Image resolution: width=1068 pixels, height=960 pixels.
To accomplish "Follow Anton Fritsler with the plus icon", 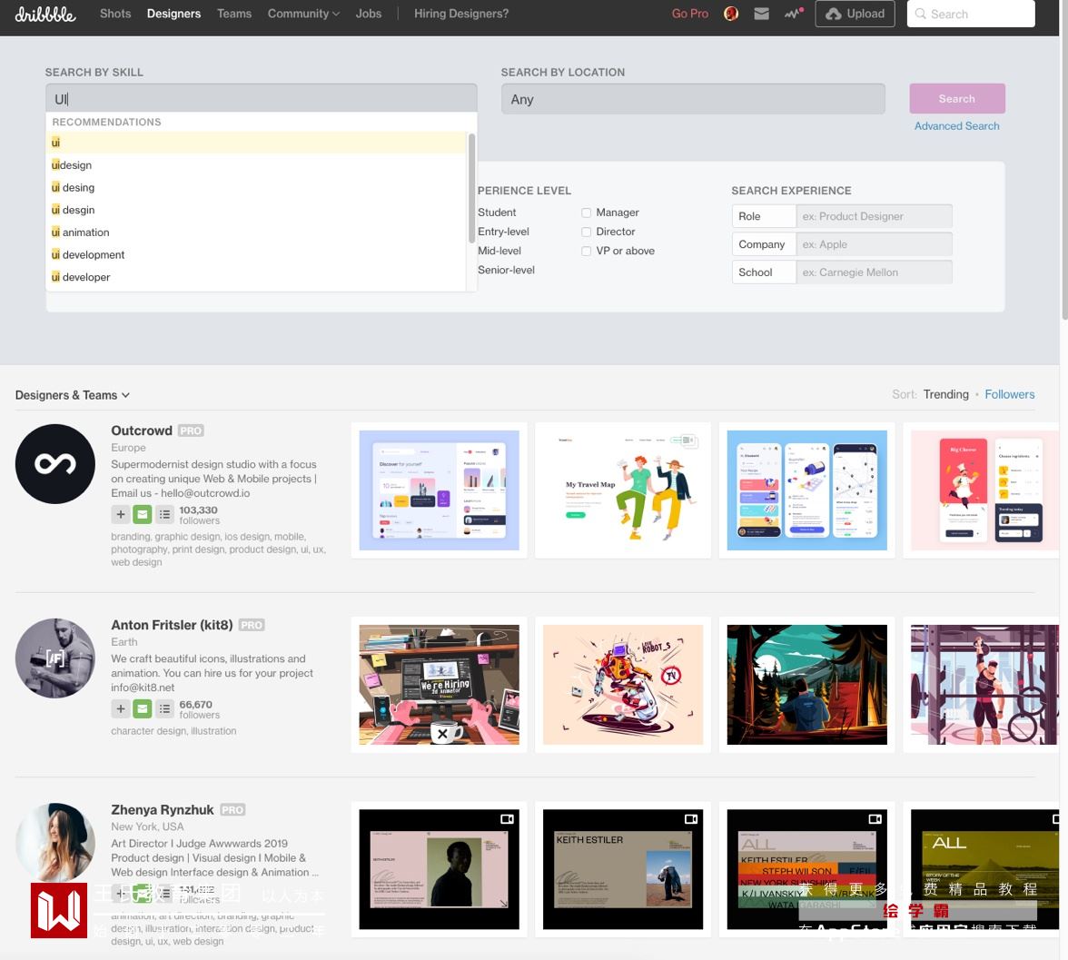I will coord(121,708).
